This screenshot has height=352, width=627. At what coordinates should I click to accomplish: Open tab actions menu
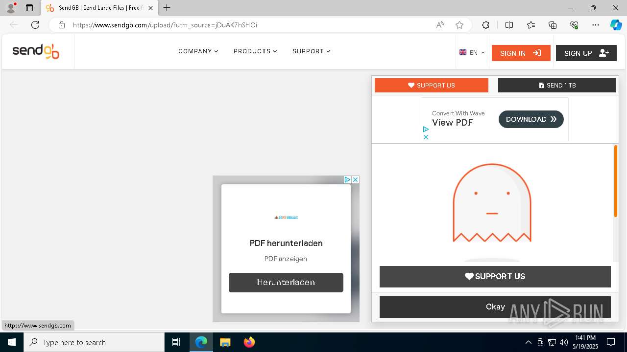click(x=29, y=8)
